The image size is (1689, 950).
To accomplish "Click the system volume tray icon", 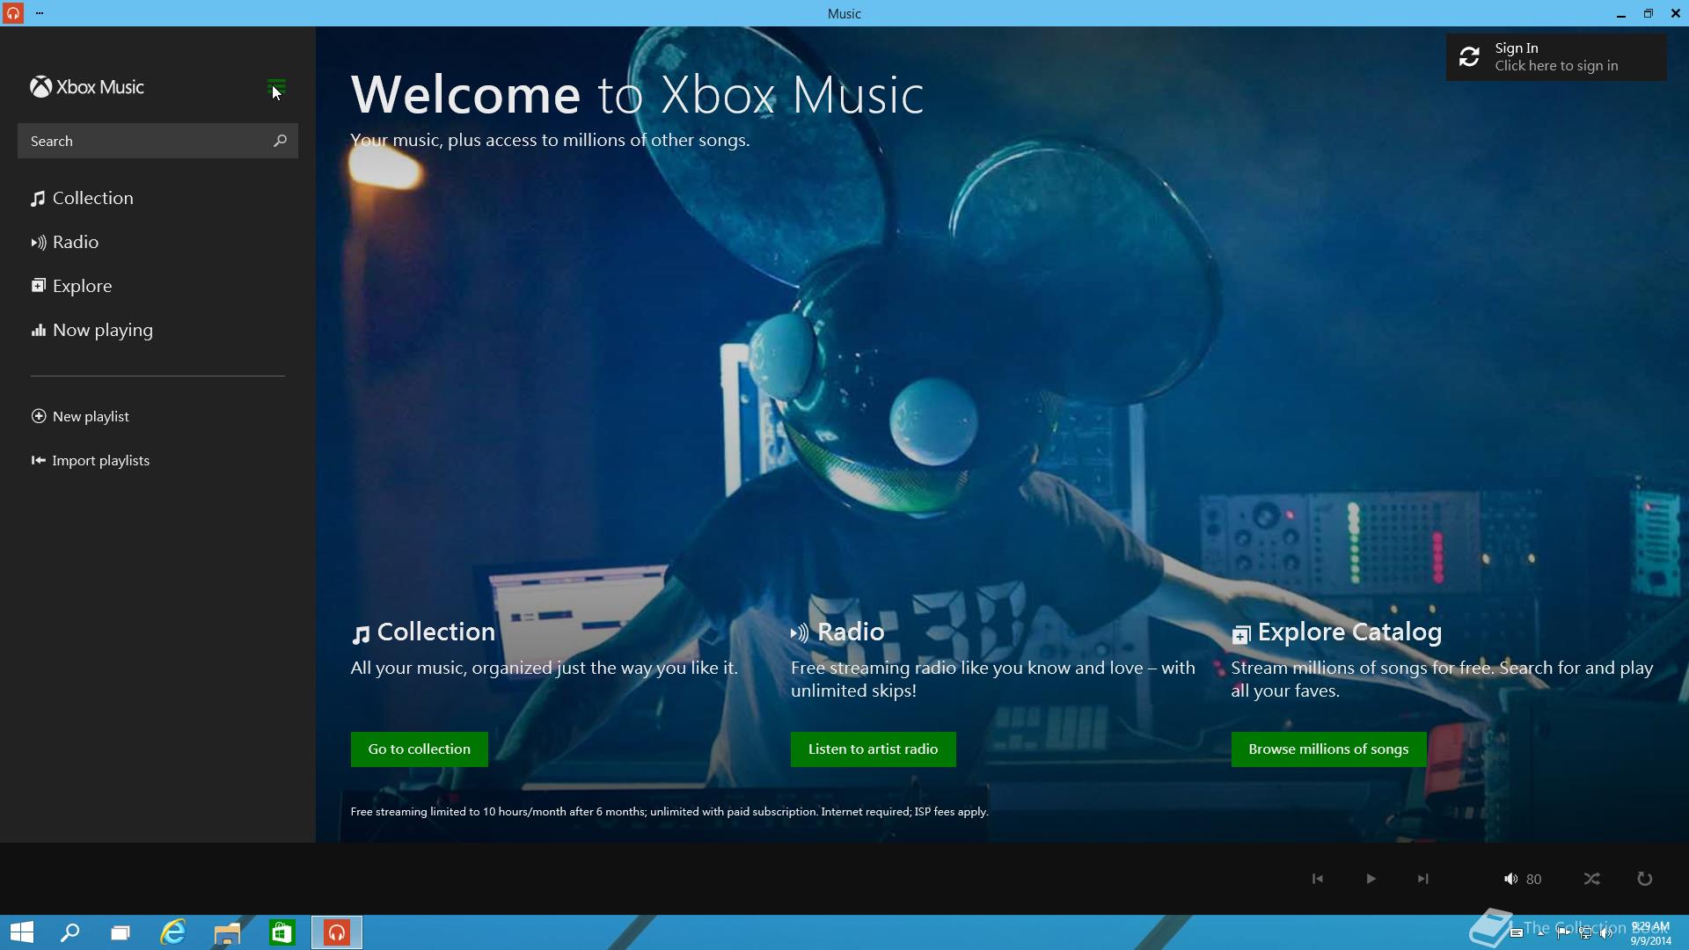I will (x=1606, y=933).
